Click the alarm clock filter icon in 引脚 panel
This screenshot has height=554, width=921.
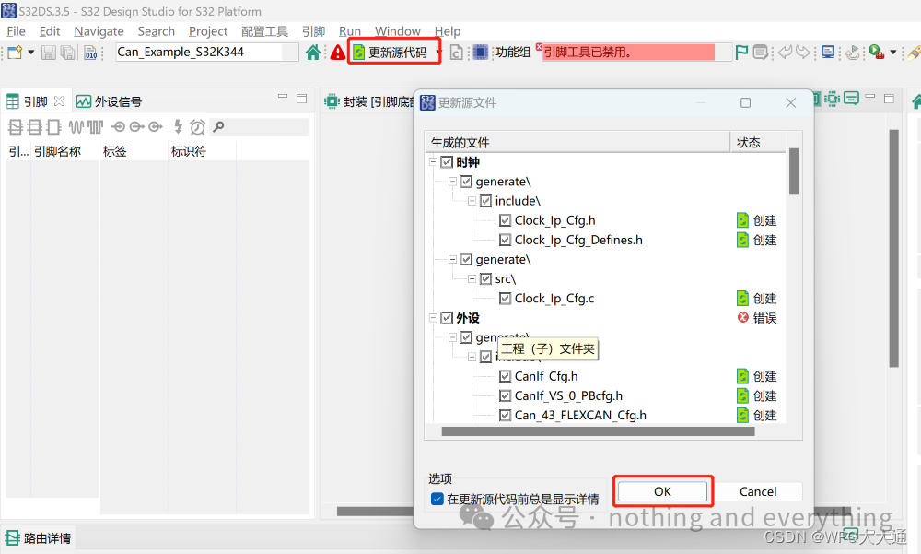point(198,126)
